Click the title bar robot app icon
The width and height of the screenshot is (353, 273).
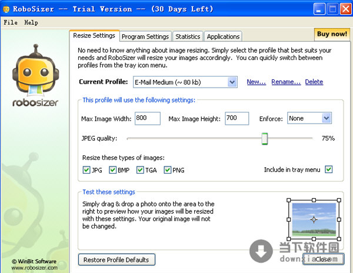tap(6, 9)
